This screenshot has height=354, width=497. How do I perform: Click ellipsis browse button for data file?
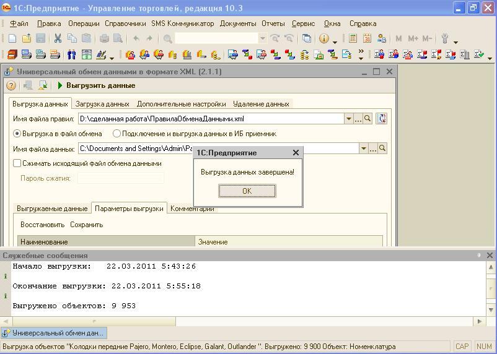pyautogui.click(x=373, y=148)
